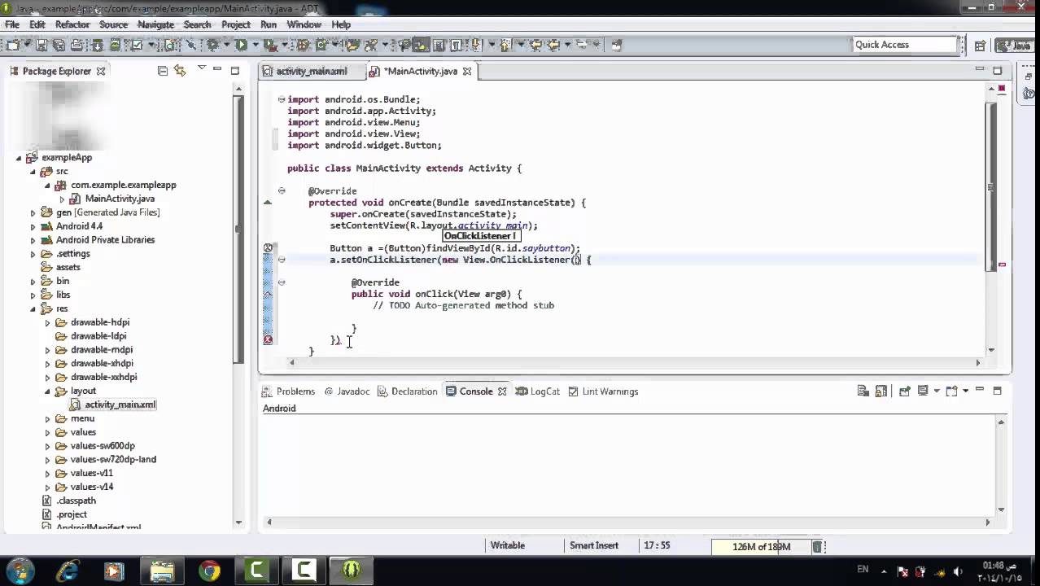Close the MainActivity.java editor tab
The width and height of the screenshot is (1040, 586).
pos(467,72)
